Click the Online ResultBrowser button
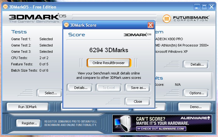This screenshot has width=218, height=137. pyautogui.click(x=109, y=63)
